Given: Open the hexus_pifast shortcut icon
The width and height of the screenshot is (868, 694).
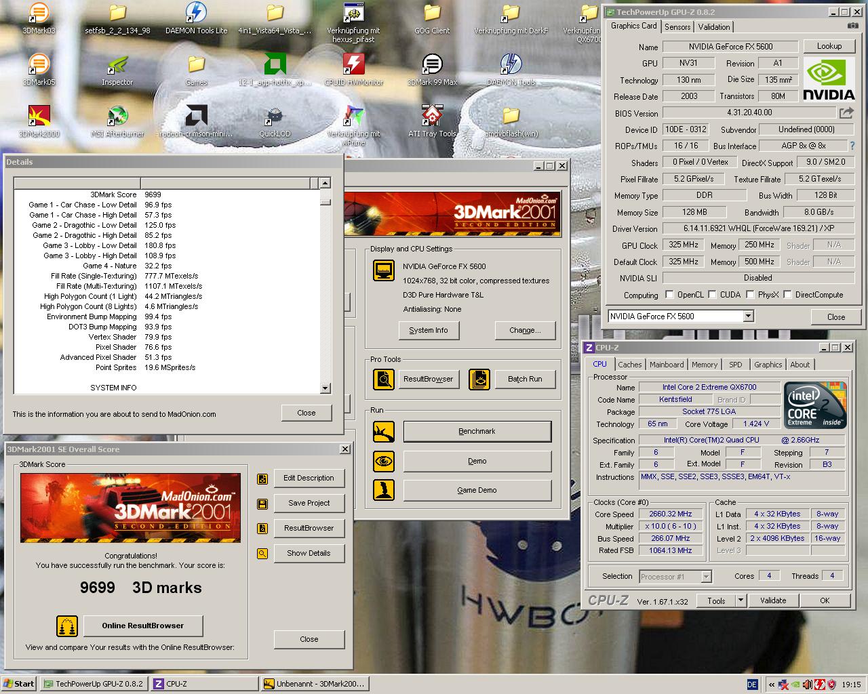Looking at the screenshot, I should coord(353,13).
